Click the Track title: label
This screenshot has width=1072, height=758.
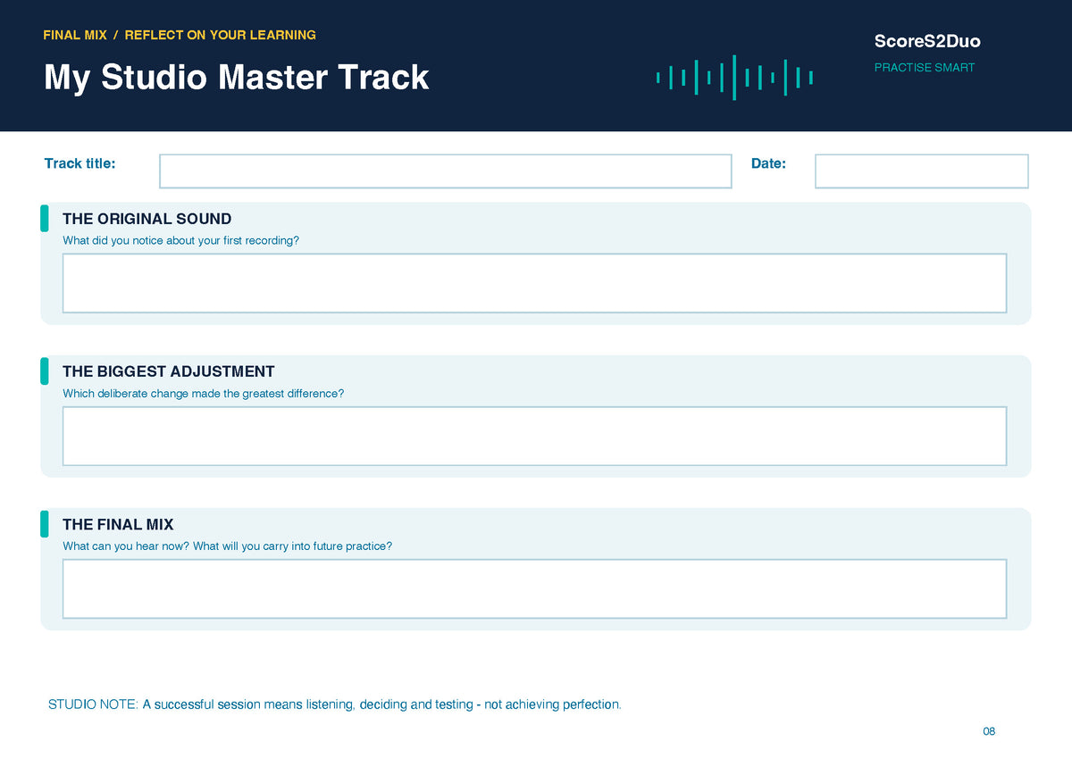coord(80,163)
